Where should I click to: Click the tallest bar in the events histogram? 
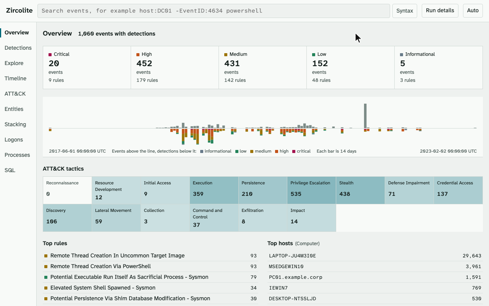click(x=365, y=116)
